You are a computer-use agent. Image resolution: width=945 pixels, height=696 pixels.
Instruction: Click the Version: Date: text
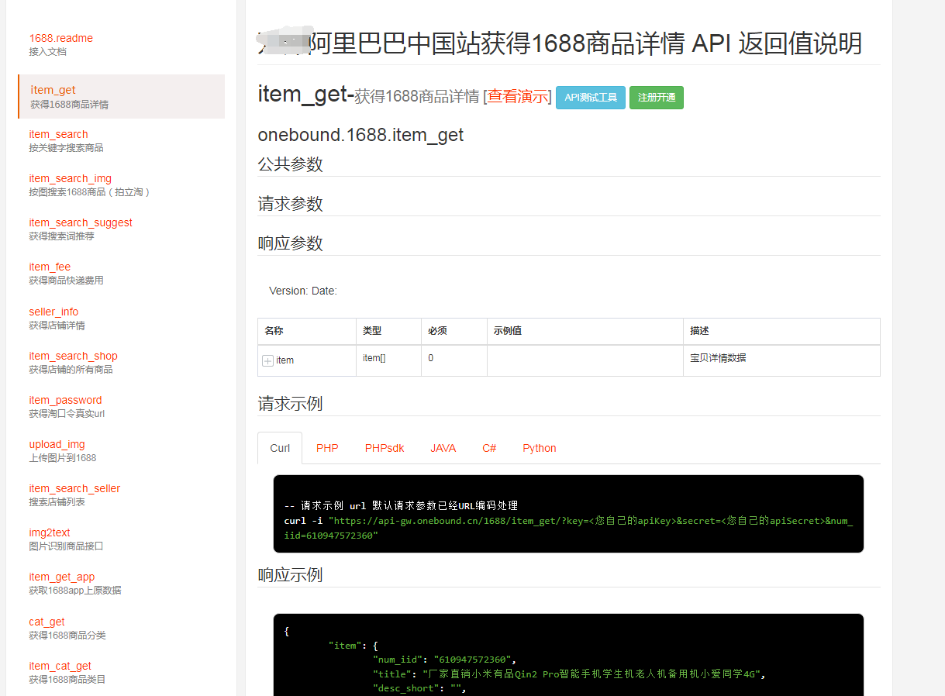coord(303,291)
